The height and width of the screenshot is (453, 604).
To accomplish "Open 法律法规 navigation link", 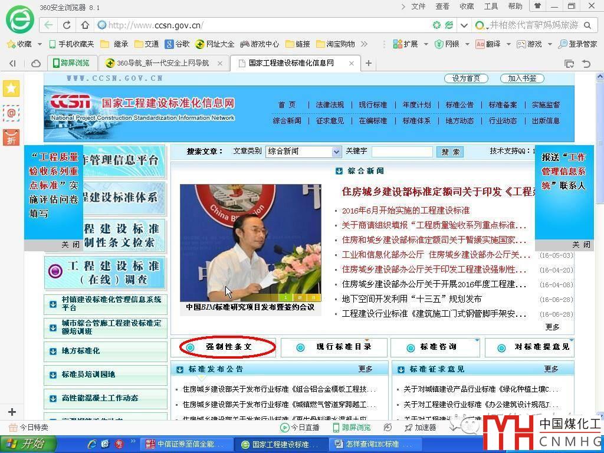I will tap(330, 105).
